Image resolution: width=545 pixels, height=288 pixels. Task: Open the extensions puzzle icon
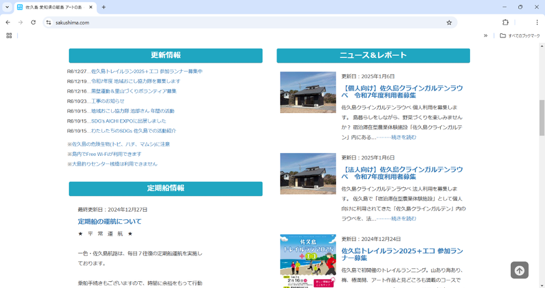(x=505, y=22)
